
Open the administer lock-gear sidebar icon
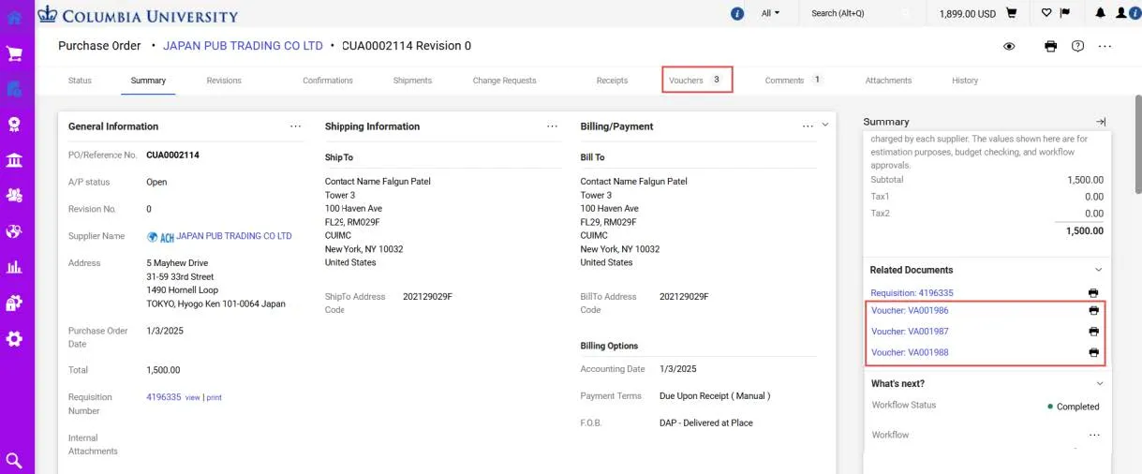click(14, 303)
